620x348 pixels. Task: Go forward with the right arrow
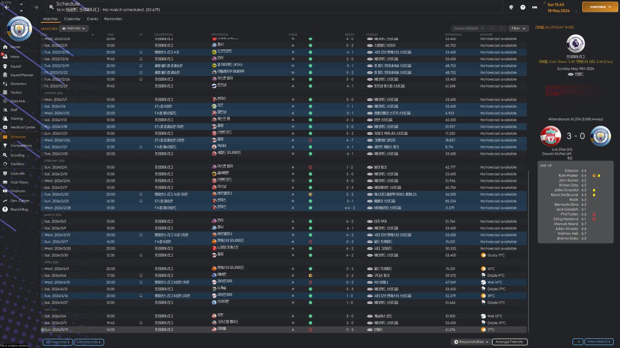click(x=36, y=7)
